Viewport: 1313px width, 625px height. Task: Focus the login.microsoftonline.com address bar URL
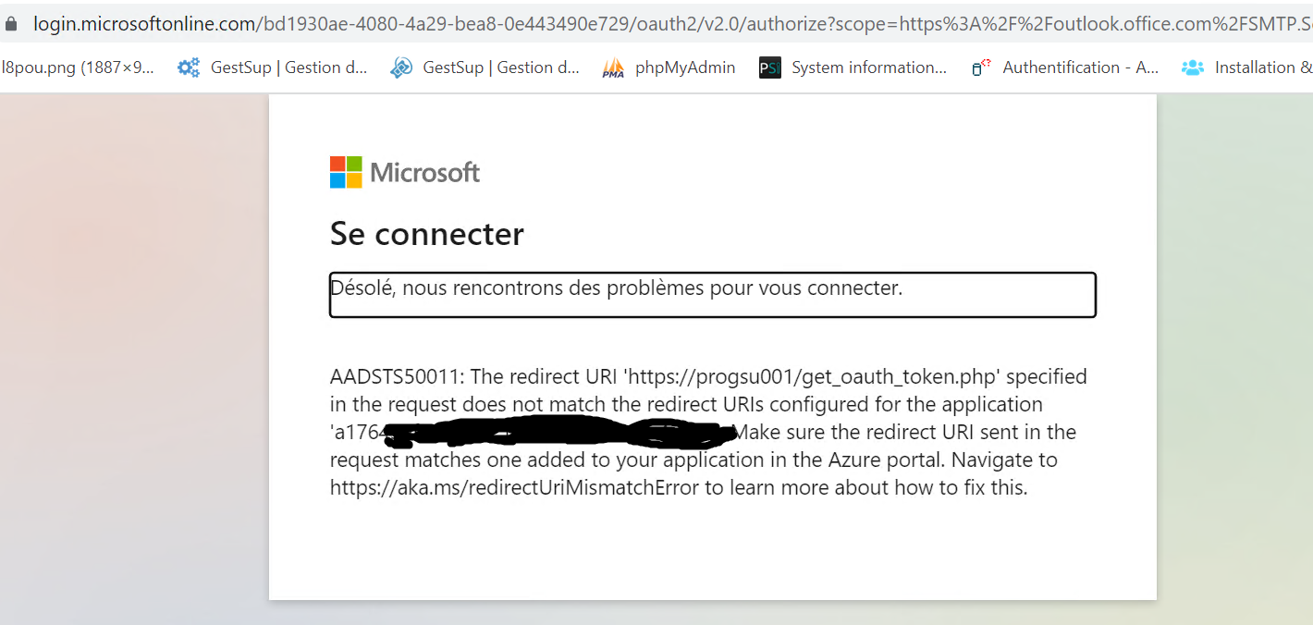[673, 24]
